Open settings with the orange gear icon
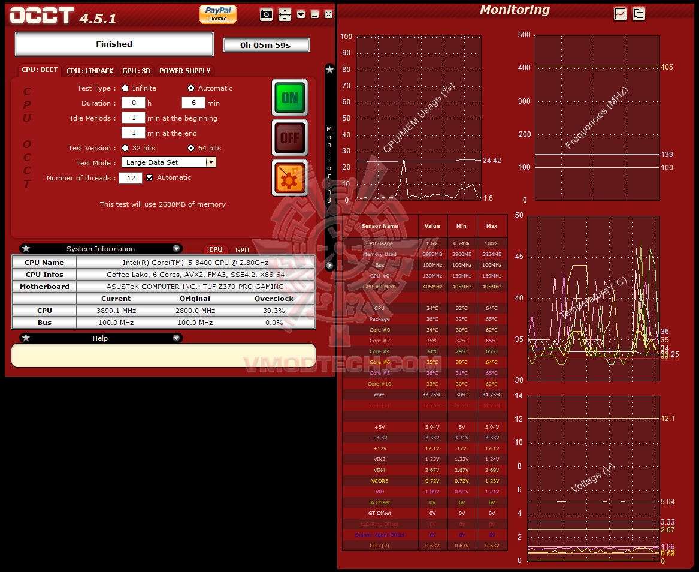 click(290, 178)
